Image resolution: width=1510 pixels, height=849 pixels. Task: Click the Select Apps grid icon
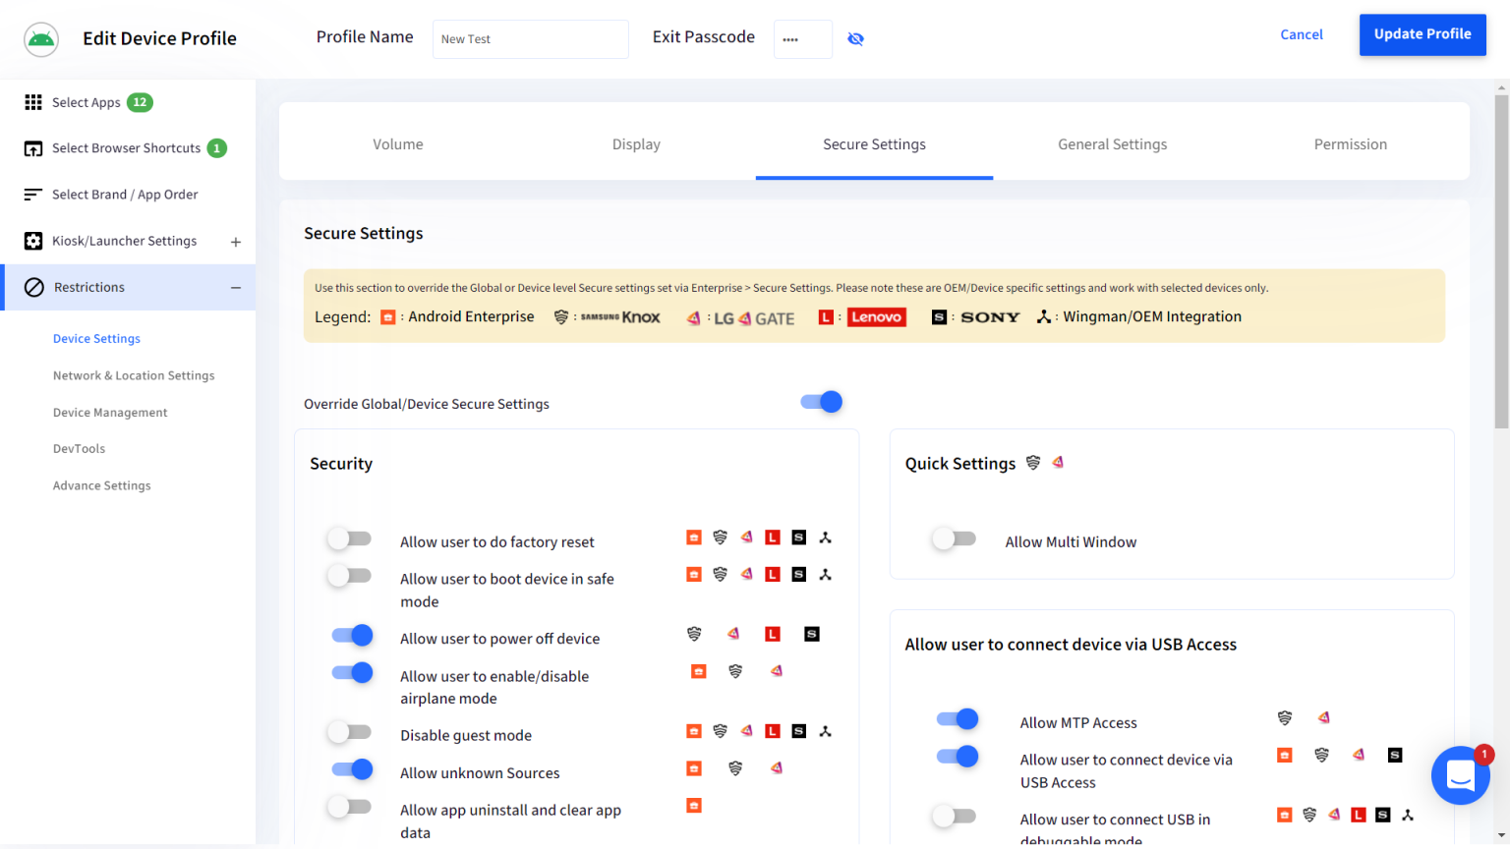click(33, 102)
